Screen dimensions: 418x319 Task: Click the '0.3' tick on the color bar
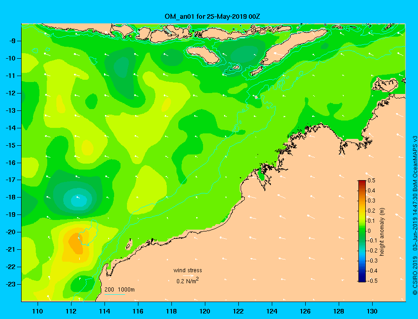point(371,201)
